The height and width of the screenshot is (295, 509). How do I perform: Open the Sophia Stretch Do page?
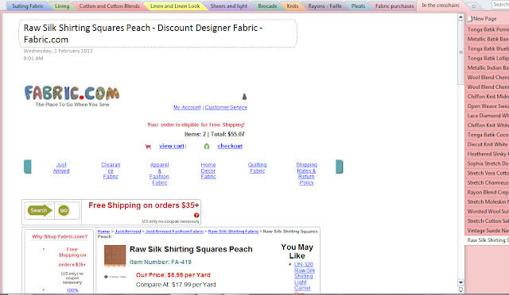click(x=488, y=163)
